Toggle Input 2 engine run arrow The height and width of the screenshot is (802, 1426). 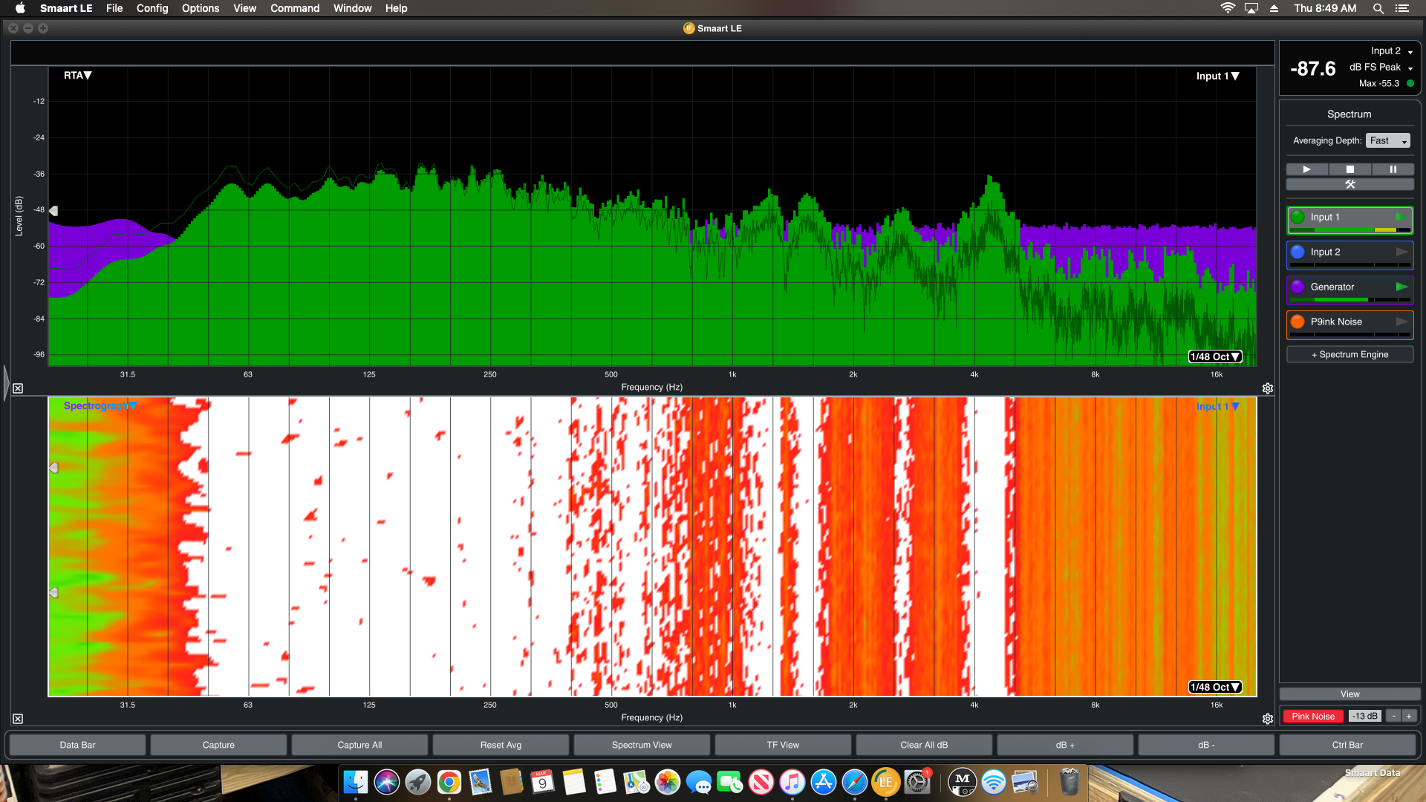coord(1401,252)
